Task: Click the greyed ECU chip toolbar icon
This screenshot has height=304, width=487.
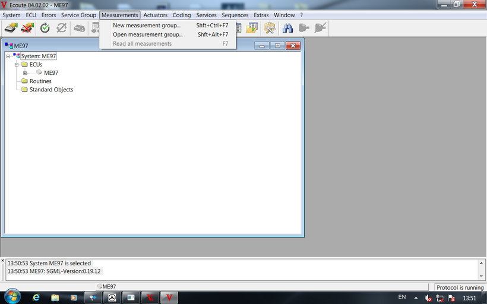Action: tap(79, 28)
